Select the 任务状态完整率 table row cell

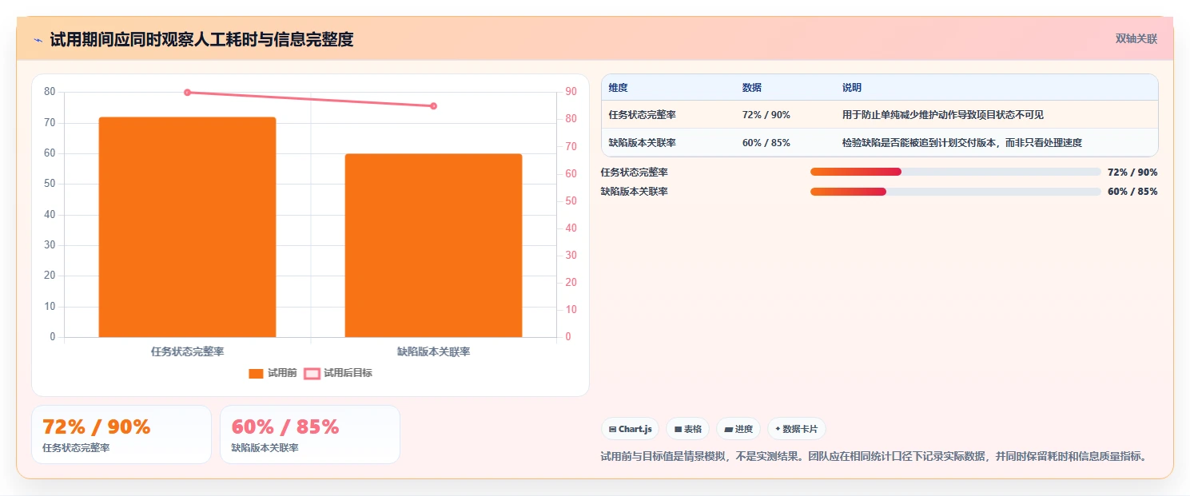pyautogui.click(x=643, y=115)
